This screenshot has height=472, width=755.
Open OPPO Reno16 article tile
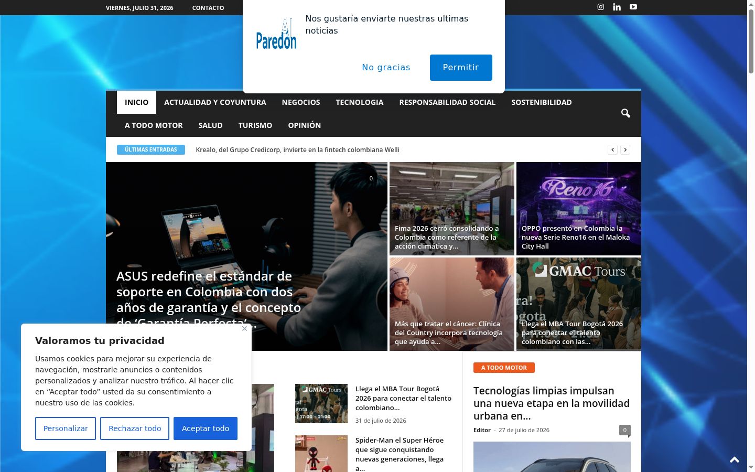[579, 209]
